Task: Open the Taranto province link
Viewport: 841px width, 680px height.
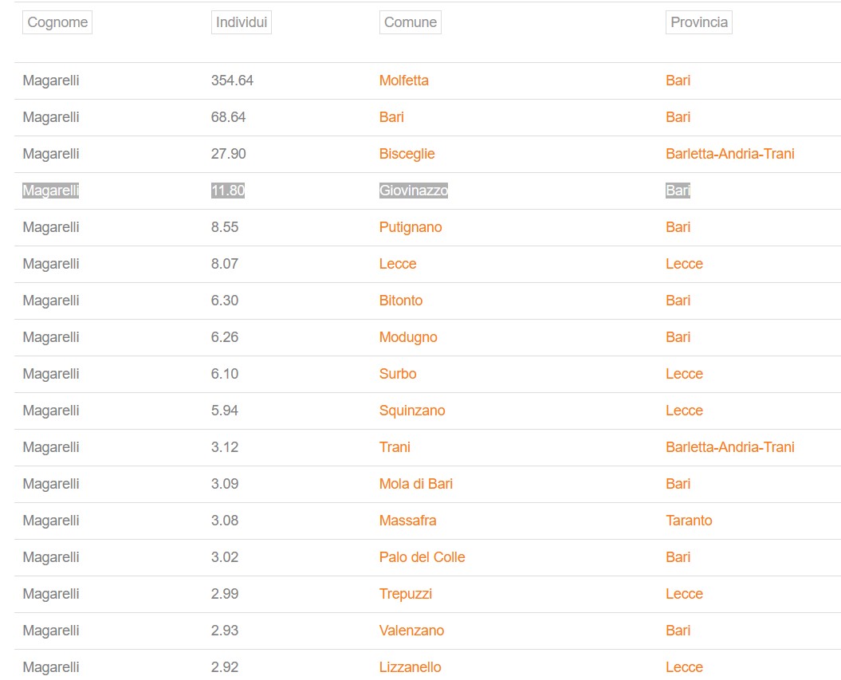Action: point(689,521)
